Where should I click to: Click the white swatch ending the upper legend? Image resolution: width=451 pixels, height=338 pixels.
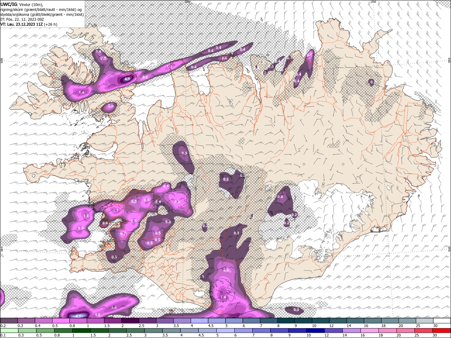coord(442,321)
